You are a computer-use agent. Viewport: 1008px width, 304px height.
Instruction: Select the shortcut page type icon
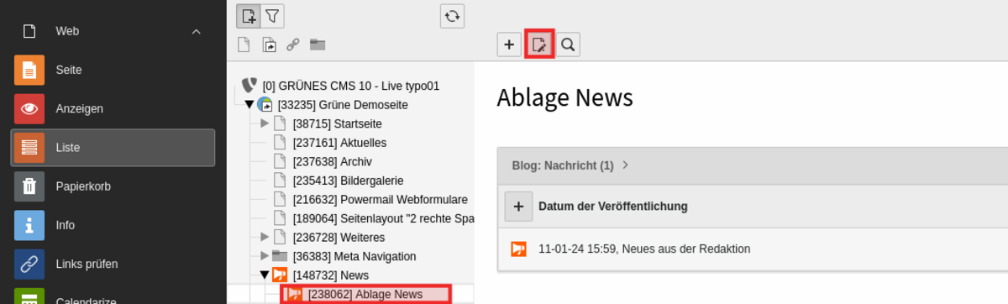click(269, 45)
